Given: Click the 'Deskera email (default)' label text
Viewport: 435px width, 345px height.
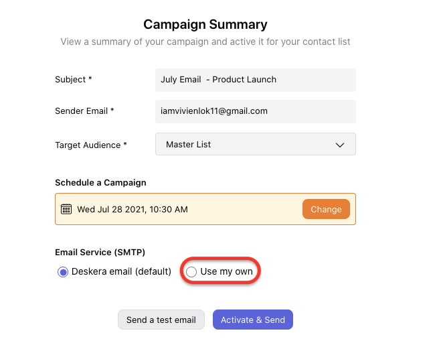Looking at the screenshot, I should coord(121,271).
